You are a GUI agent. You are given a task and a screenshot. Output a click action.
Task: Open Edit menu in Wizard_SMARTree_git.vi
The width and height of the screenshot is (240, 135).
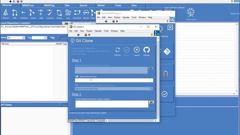click(x=104, y=18)
